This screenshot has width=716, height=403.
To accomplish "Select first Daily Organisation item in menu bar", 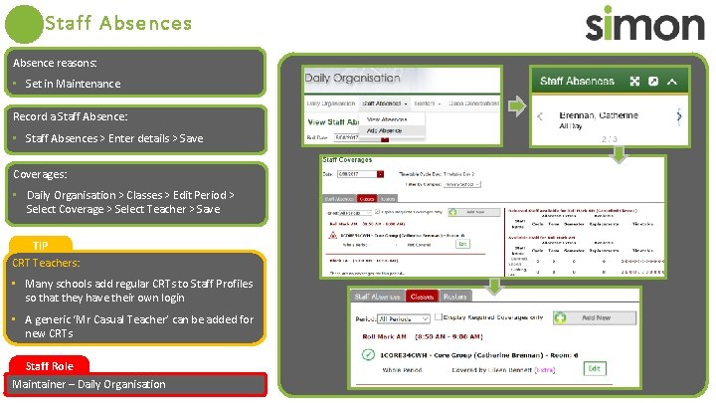I will (x=330, y=103).
